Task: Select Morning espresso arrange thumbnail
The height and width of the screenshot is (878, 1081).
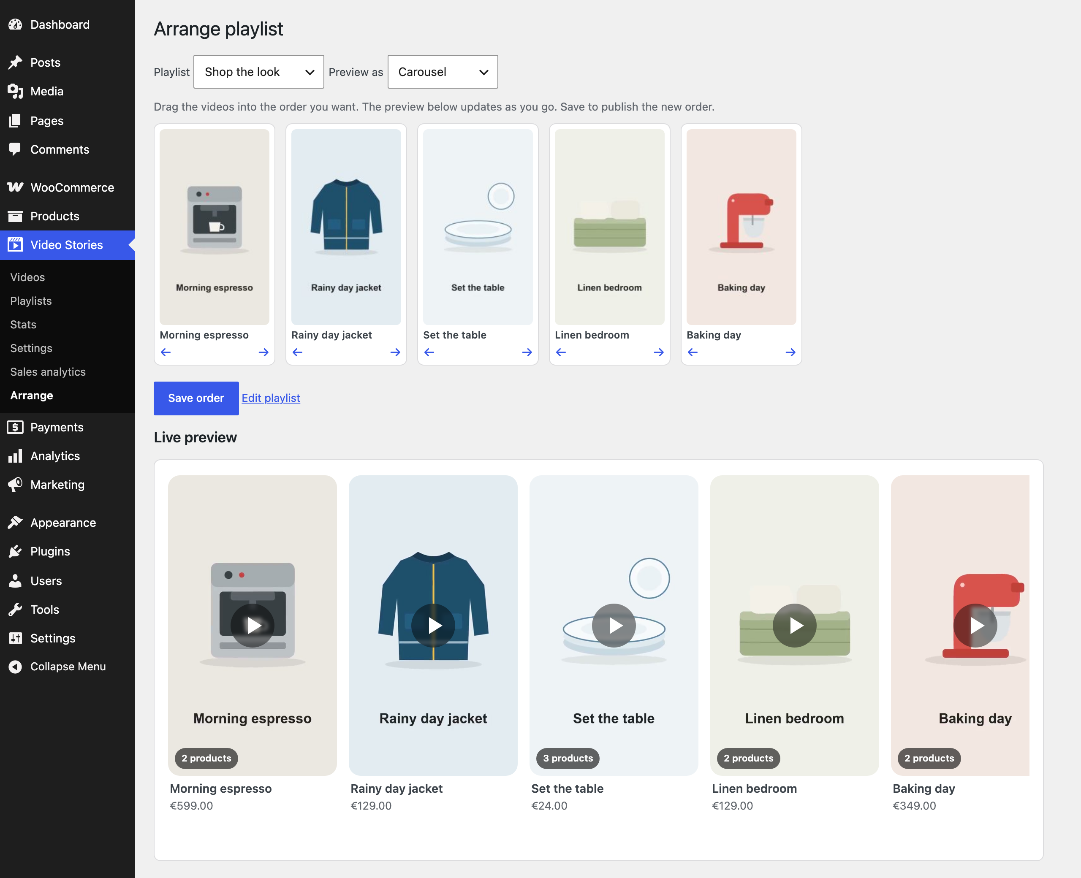Action: click(215, 227)
